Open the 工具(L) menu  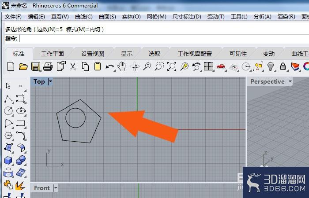[239, 17]
